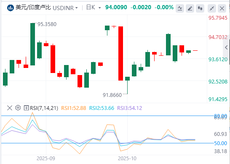The height and width of the screenshot is (164, 230).
Task: Open the USDINR symbol dropdown arrow
Action: tap(76, 8)
